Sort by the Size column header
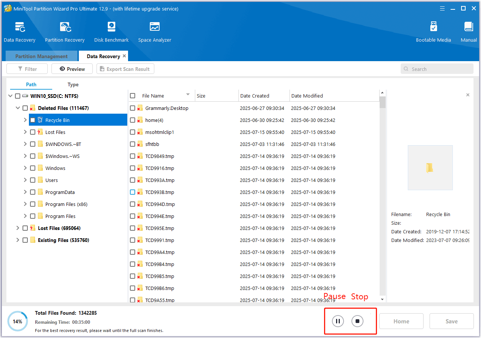481x338 pixels. [x=217, y=96]
